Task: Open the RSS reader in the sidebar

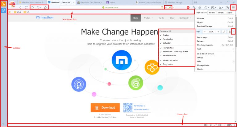Action: click(3, 4)
